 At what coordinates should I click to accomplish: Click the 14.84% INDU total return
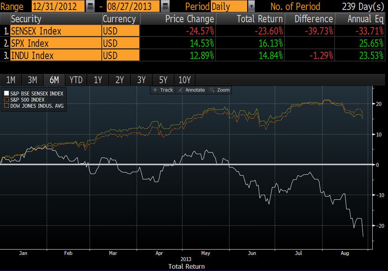click(271, 55)
